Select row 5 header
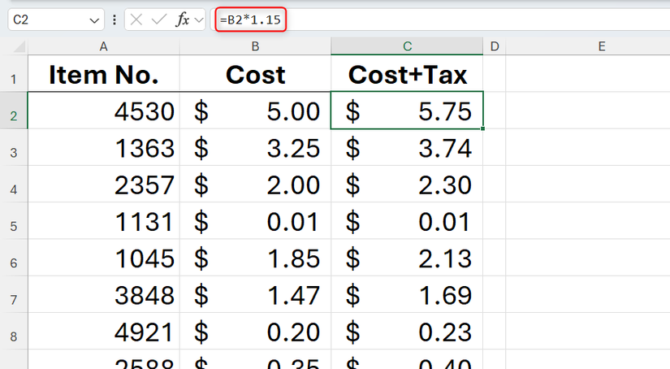670x369 pixels. click(x=14, y=220)
